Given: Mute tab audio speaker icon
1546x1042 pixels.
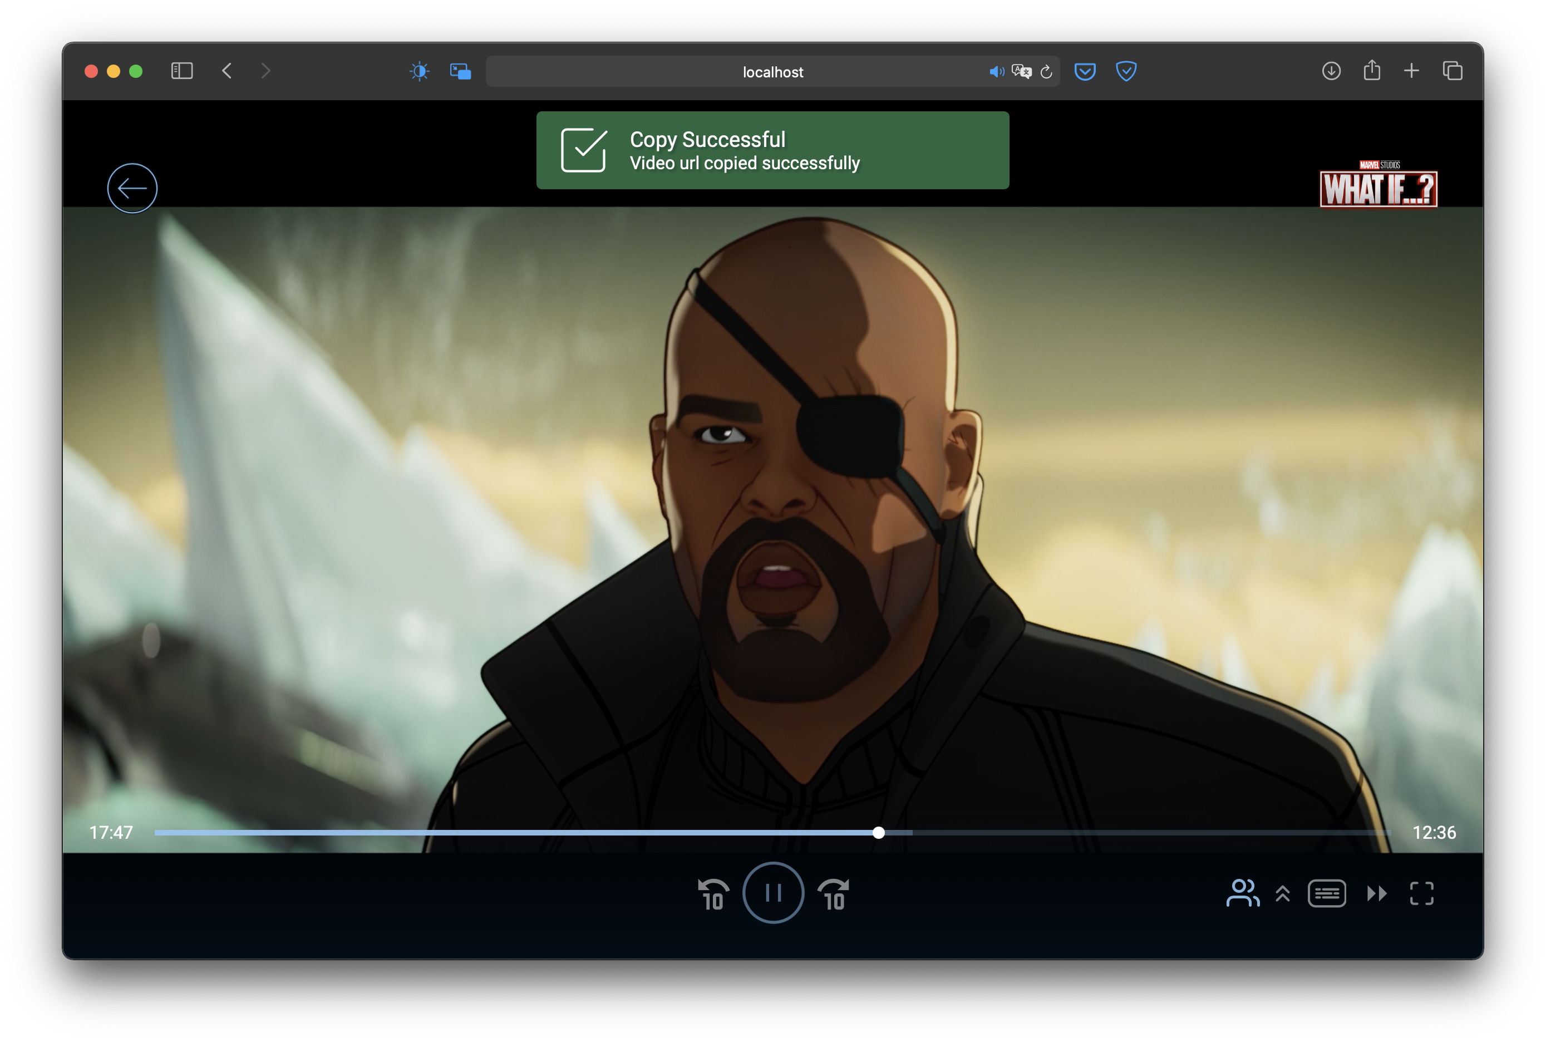Looking at the screenshot, I should (996, 72).
